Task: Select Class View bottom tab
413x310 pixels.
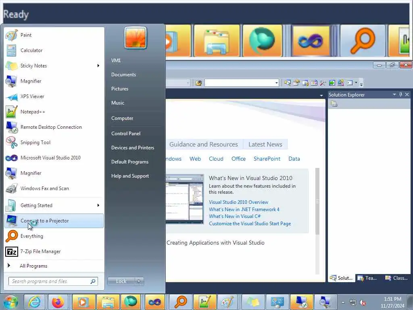Action: tap(396, 278)
